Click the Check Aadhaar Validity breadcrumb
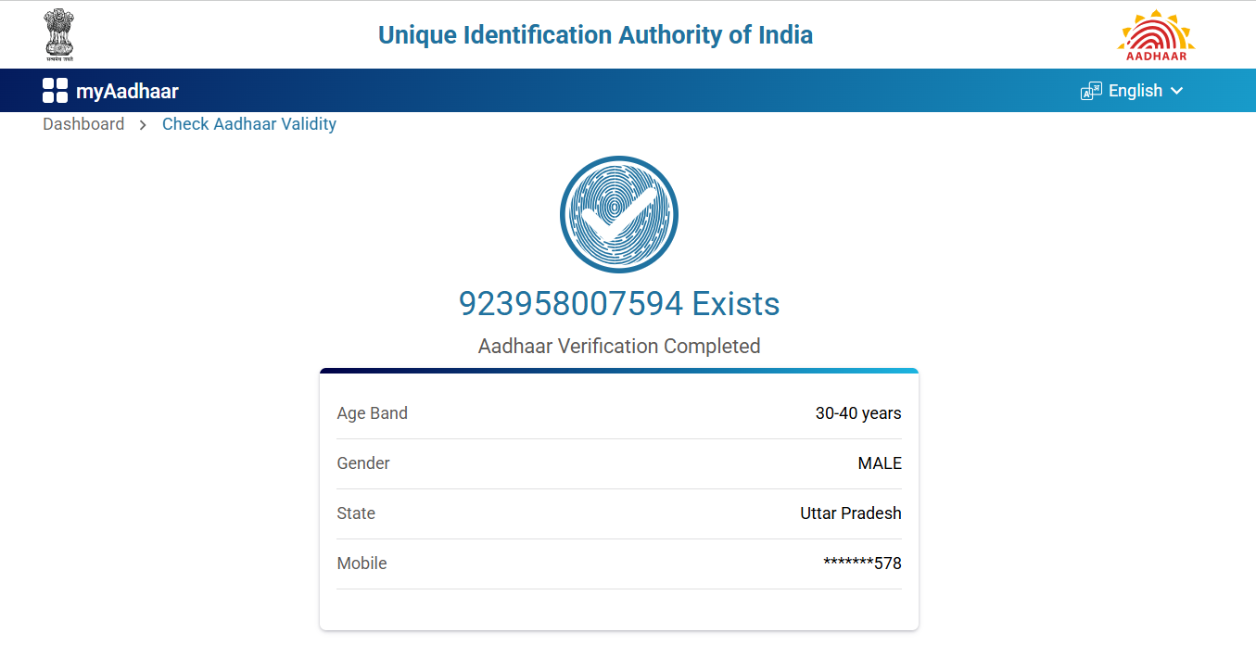 click(249, 124)
